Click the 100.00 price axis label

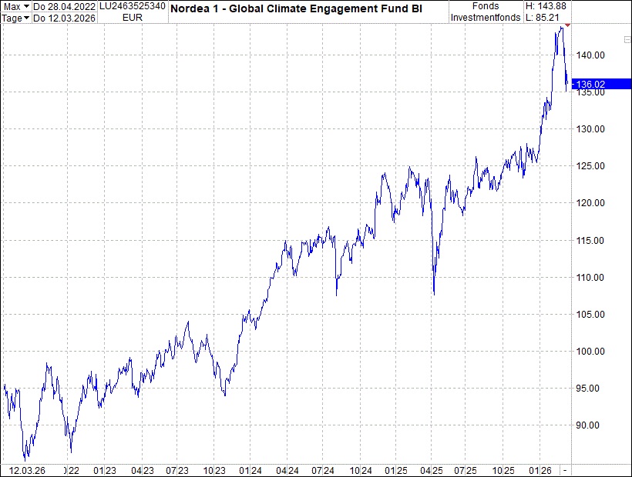(x=590, y=352)
